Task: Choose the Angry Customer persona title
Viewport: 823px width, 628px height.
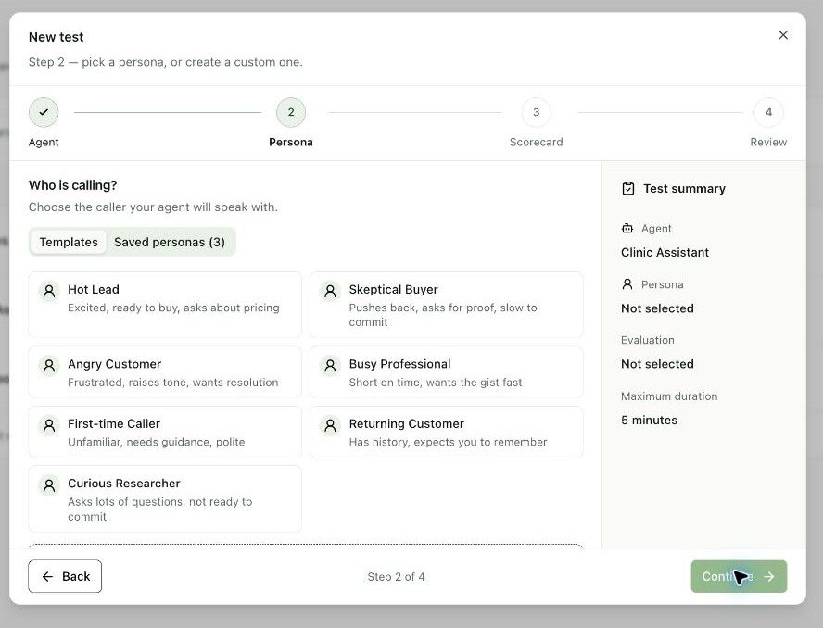Action: point(114,364)
